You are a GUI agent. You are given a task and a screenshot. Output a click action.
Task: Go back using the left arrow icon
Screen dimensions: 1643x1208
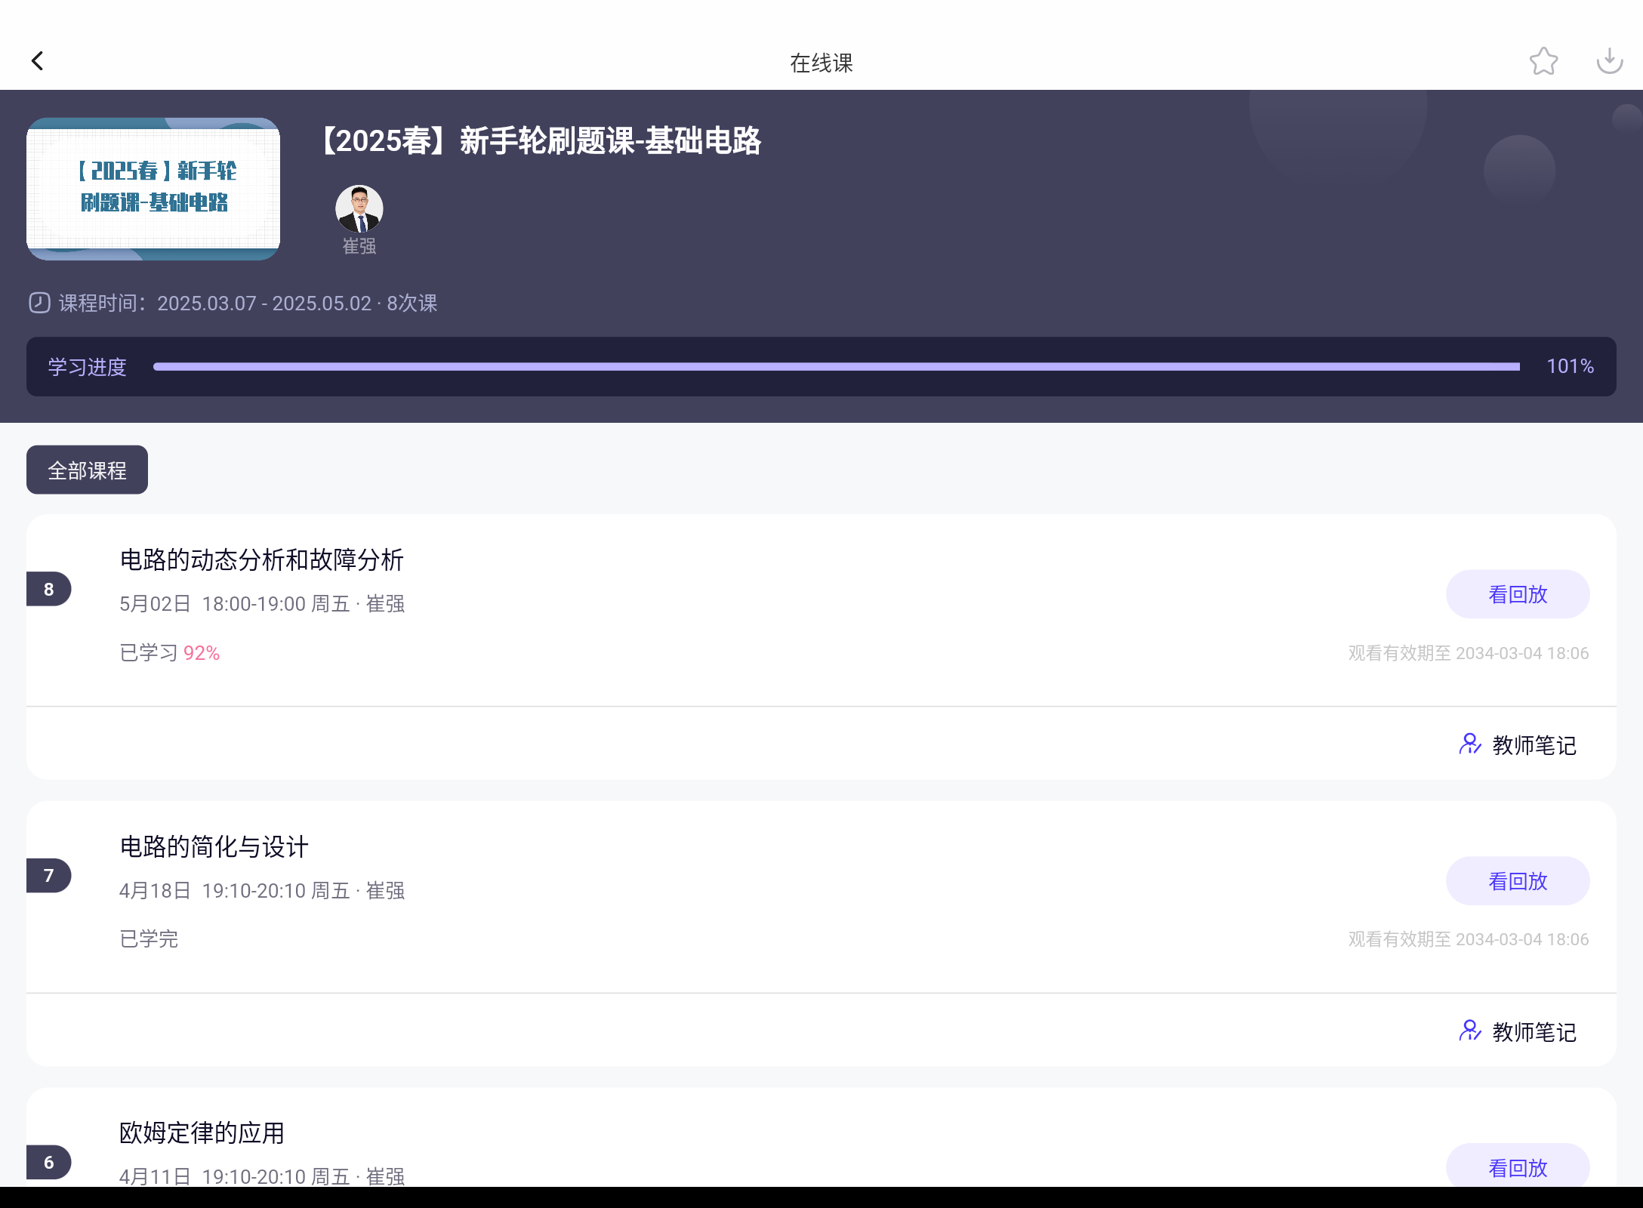tap(37, 61)
